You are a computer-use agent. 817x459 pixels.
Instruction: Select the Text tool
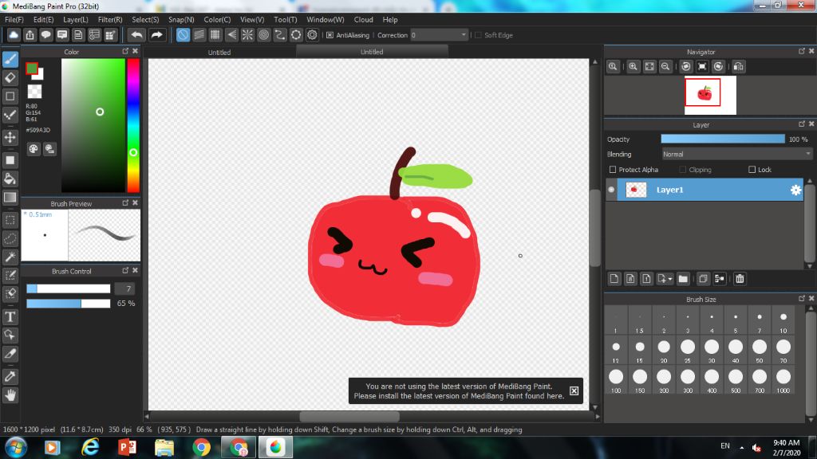(10, 317)
